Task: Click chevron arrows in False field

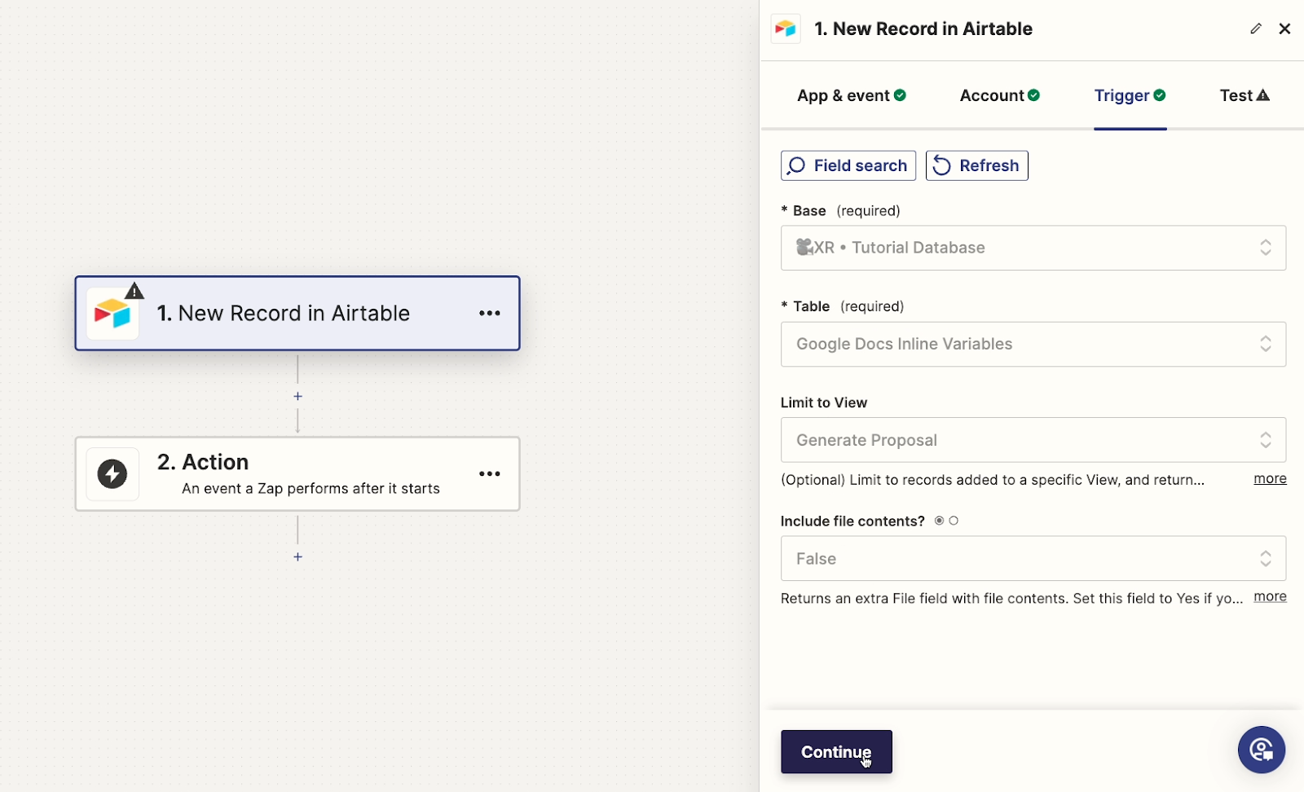Action: click(x=1266, y=558)
